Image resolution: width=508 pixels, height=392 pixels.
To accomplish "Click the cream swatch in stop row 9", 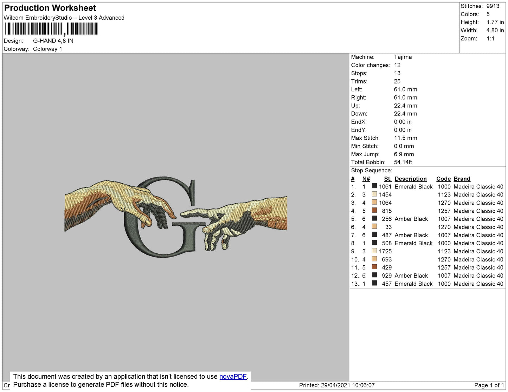I will [374, 251].
